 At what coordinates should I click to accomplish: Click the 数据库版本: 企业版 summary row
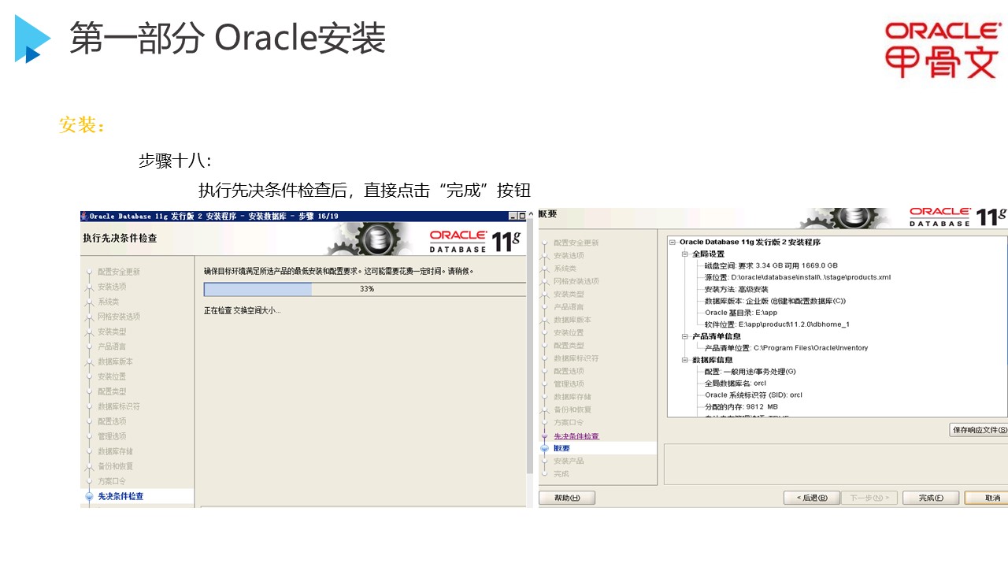pyautogui.click(x=775, y=301)
